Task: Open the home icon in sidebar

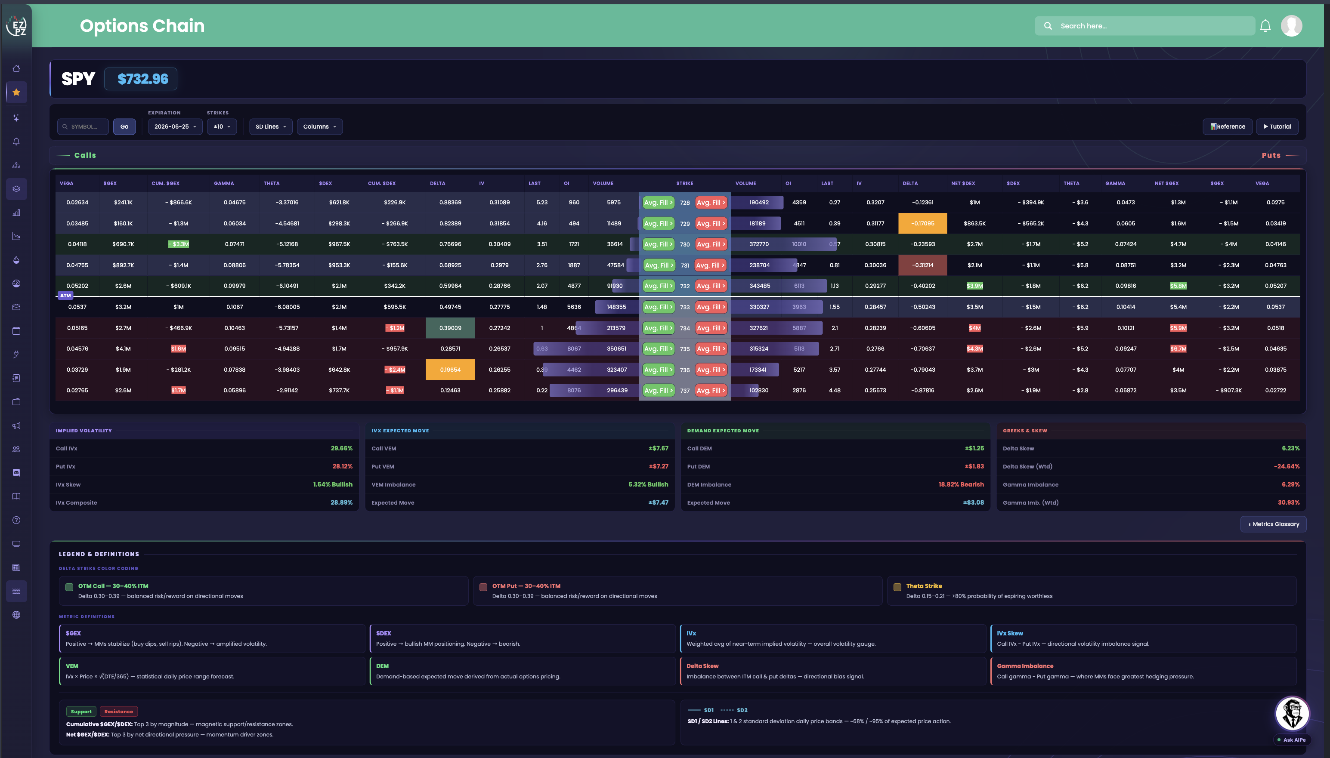Action: coord(16,69)
